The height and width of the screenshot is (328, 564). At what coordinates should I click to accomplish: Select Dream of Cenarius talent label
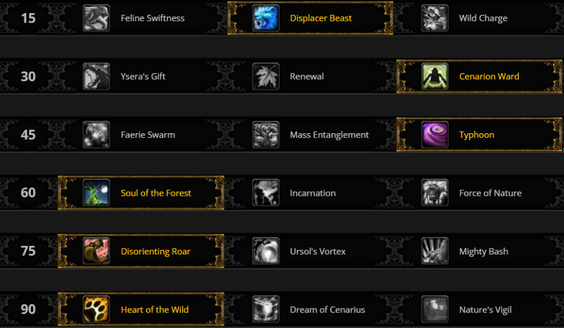click(x=327, y=310)
